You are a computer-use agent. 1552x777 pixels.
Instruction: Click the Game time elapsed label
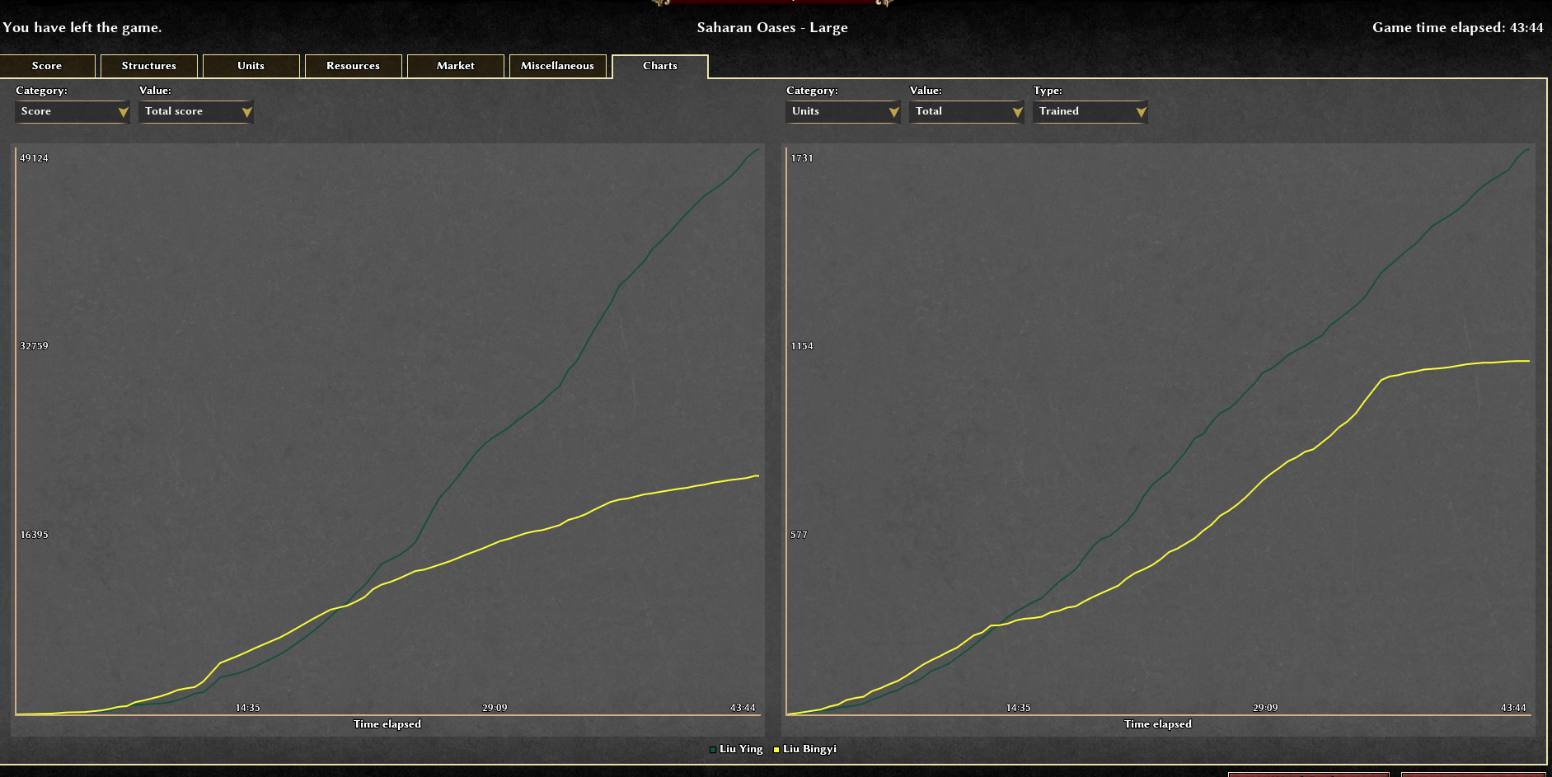pyautogui.click(x=1457, y=27)
